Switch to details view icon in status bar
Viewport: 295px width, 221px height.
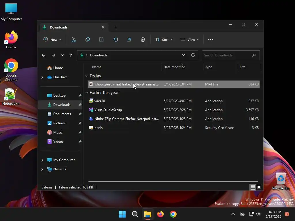click(253, 187)
